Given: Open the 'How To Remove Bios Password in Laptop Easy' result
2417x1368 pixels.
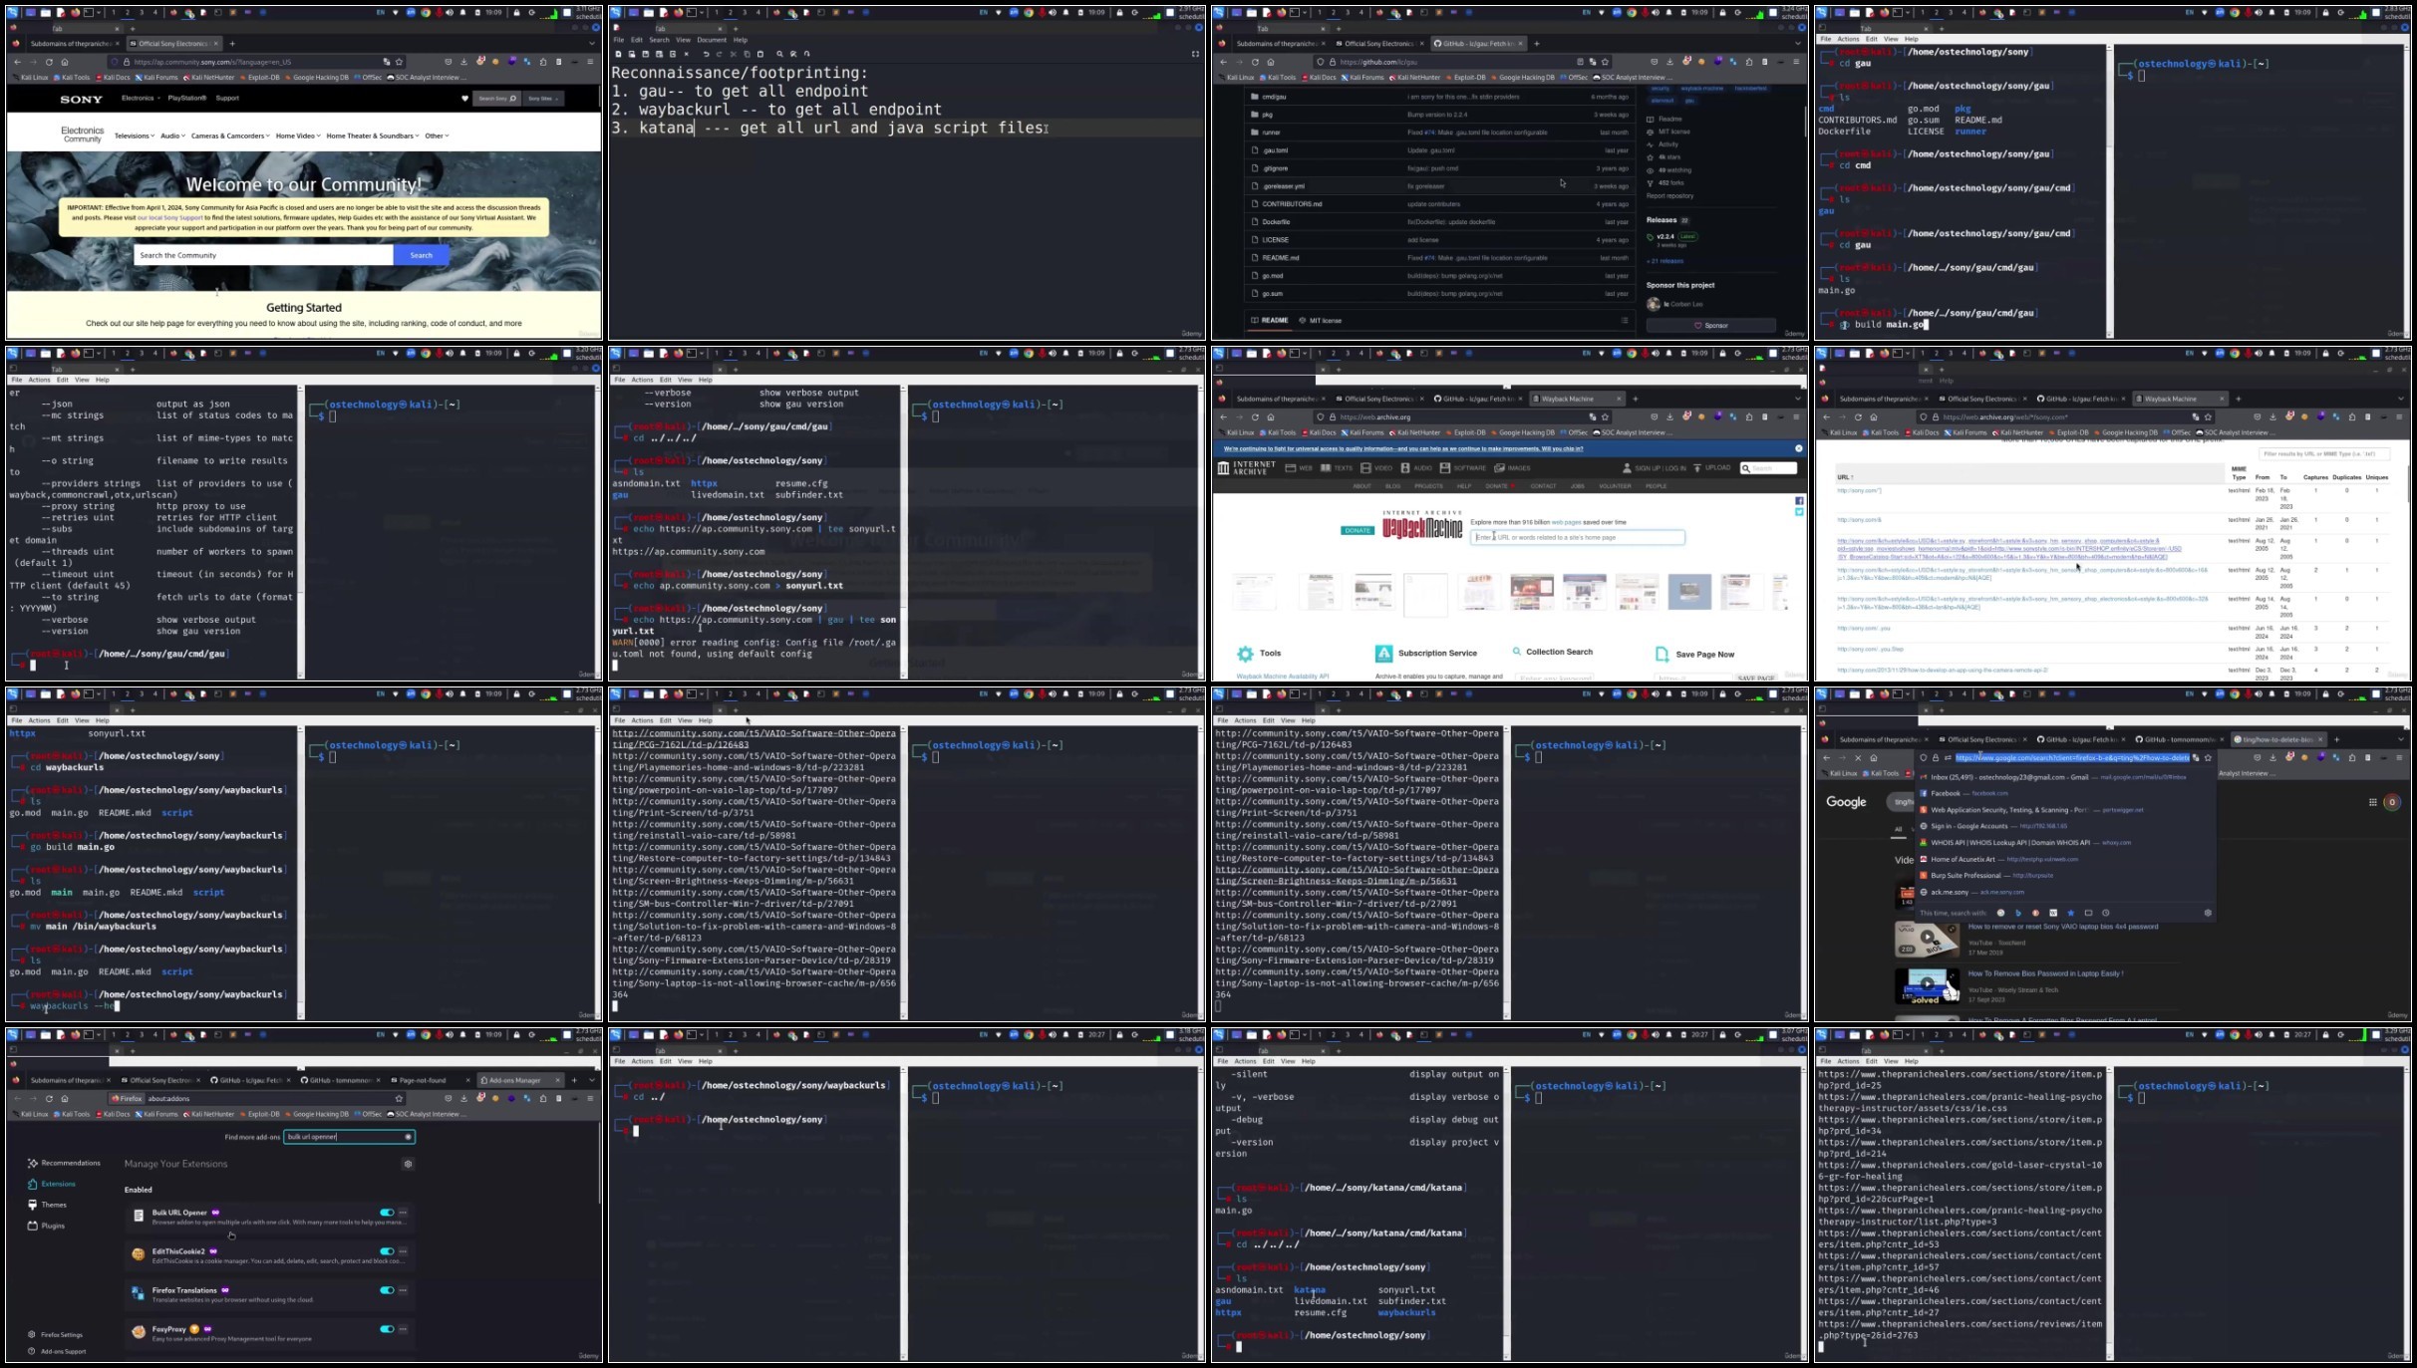Looking at the screenshot, I should tap(2045, 973).
